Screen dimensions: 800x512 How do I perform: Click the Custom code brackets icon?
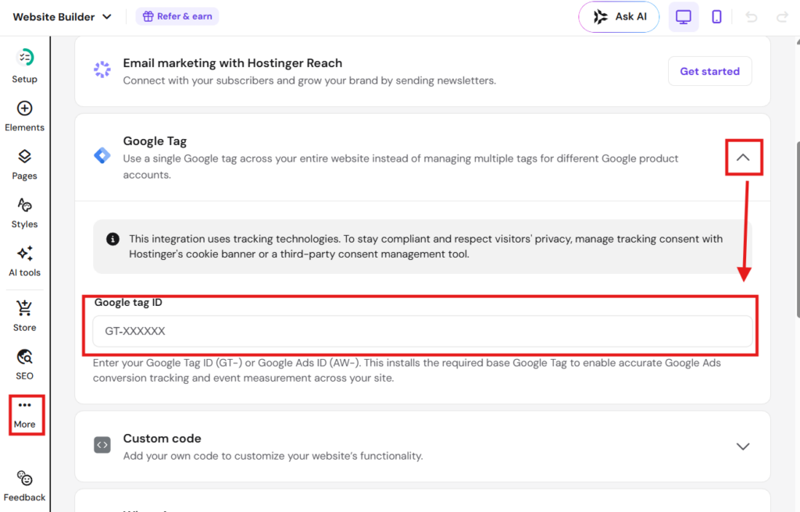click(x=102, y=445)
